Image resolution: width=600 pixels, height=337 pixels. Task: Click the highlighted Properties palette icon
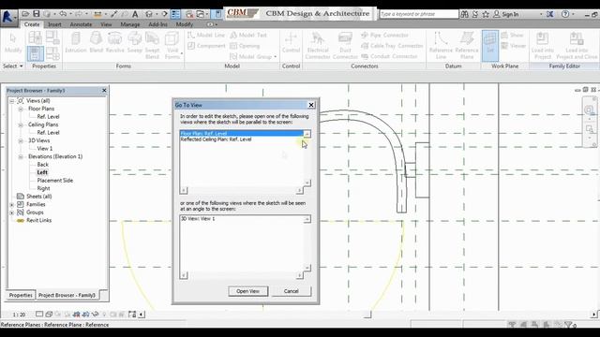pos(36,53)
